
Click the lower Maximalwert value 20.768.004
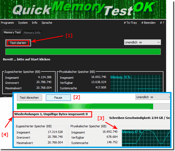(55, 143)
